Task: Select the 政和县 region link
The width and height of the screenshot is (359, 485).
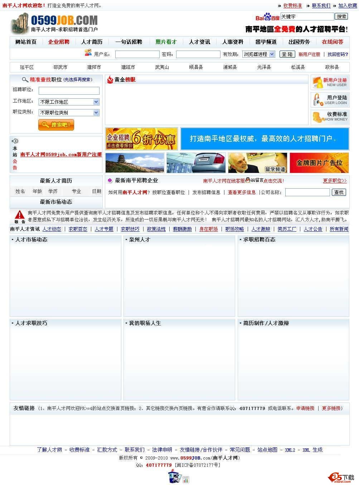Action: pyautogui.click(x=332, y=67)
